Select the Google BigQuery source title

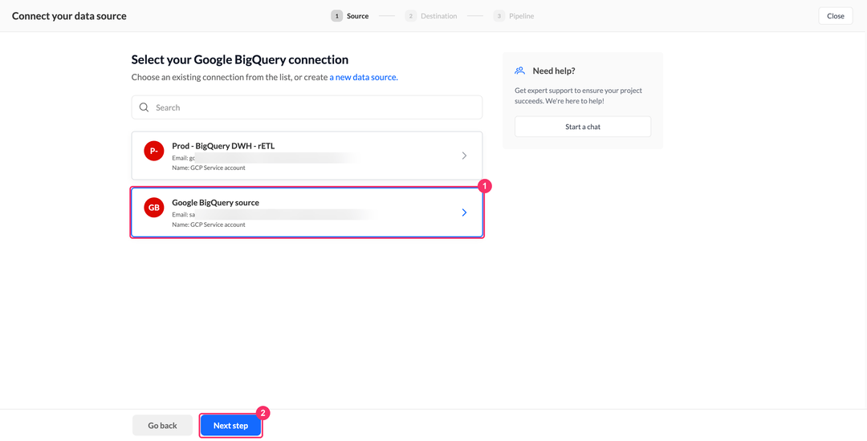point(216,203)
